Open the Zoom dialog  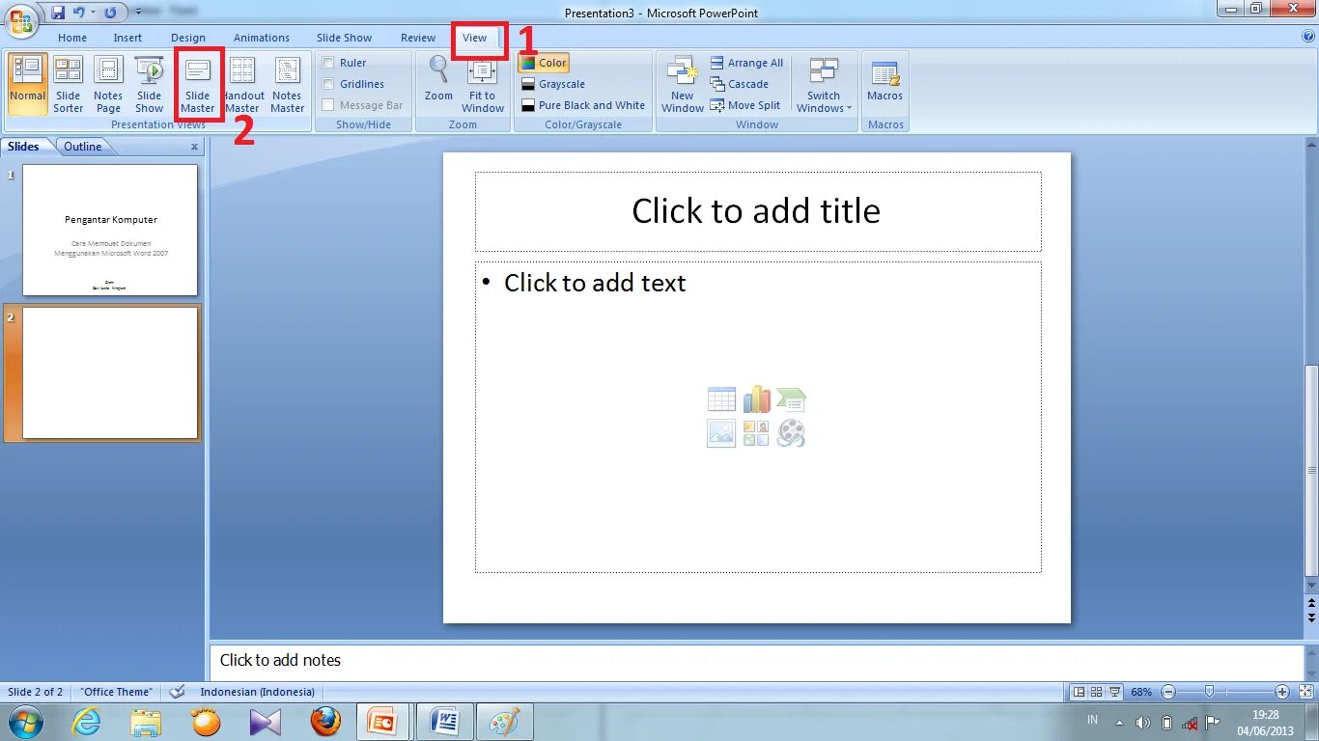point(438,79)
